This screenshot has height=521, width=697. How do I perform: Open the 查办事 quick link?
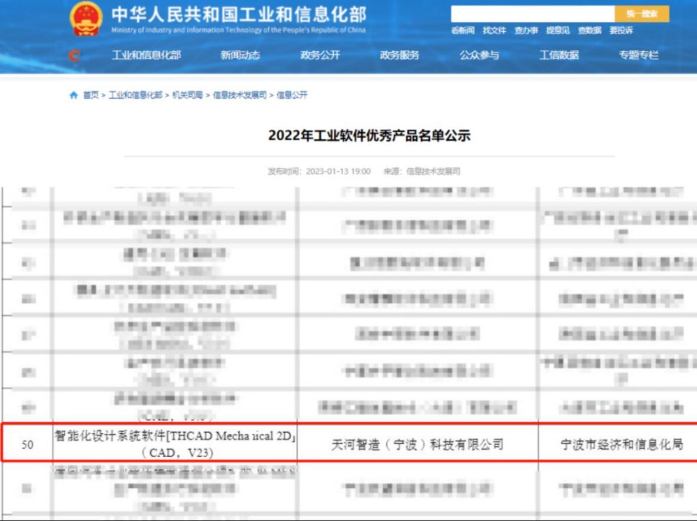[526, 31]
